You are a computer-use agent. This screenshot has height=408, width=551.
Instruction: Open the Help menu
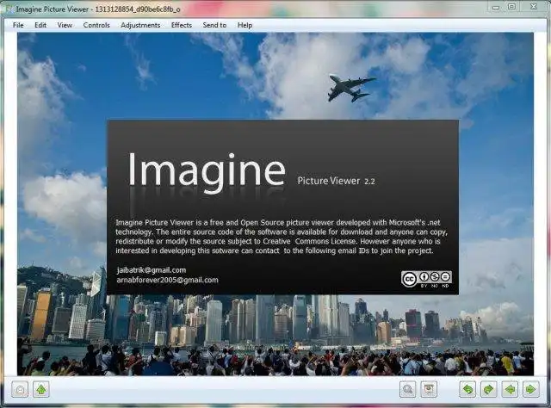point(245,25)
